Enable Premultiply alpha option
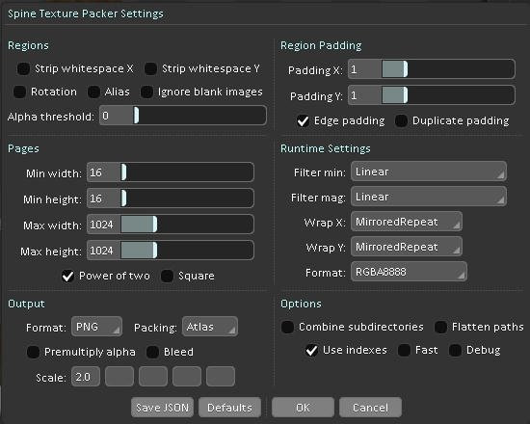Viewport: 530px width, 424px height. (x=33, y=352)
